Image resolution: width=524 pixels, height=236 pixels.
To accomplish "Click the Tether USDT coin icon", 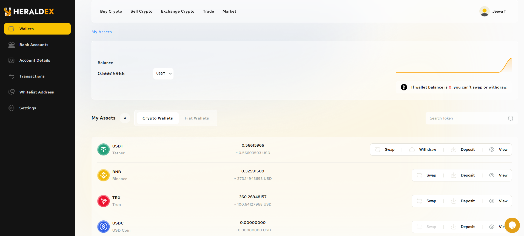I will click(x=103, y=149).
